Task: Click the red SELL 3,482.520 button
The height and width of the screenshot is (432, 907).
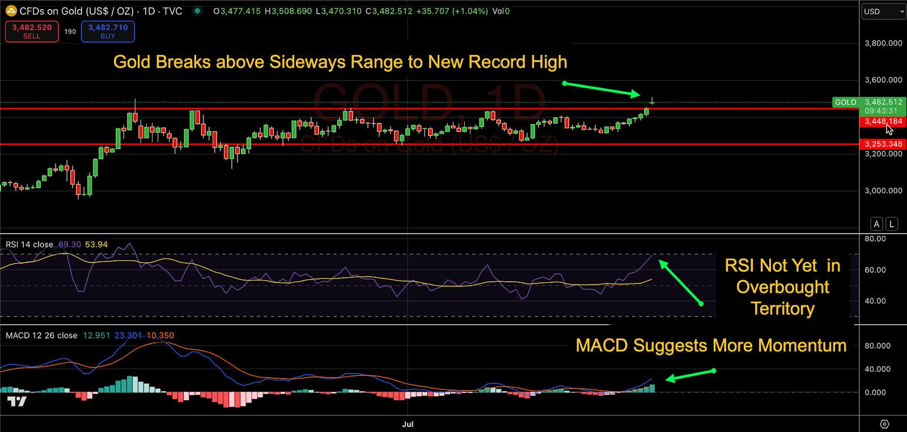Action: tap(32, 31)
